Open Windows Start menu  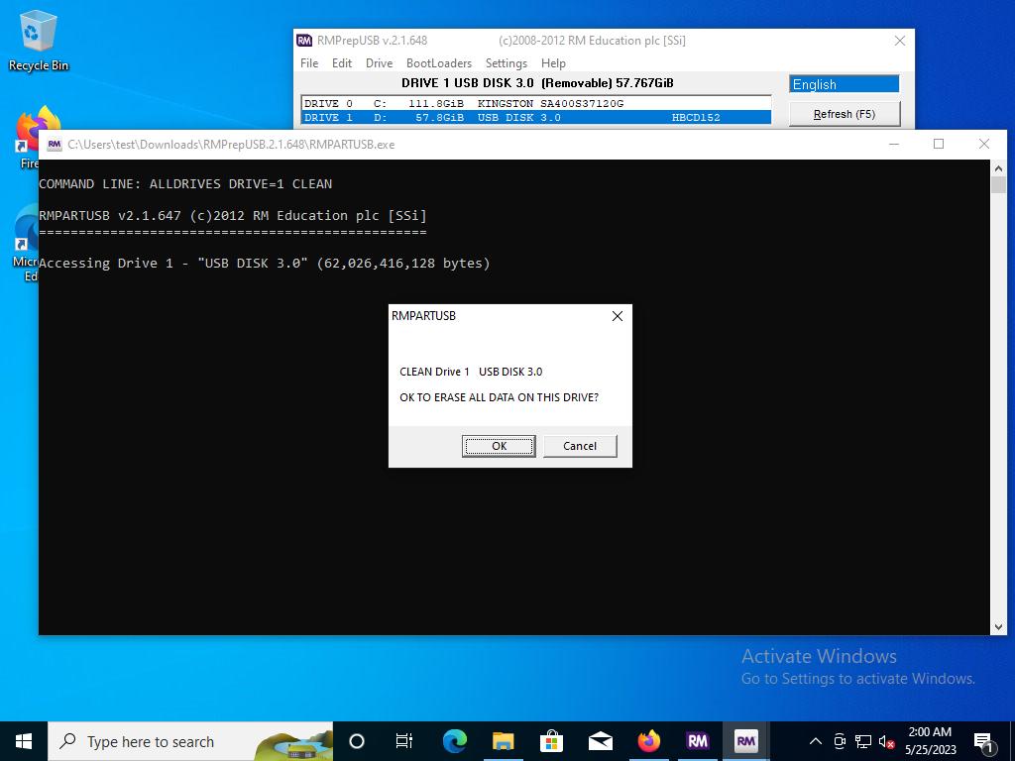[x=24, y=741]
